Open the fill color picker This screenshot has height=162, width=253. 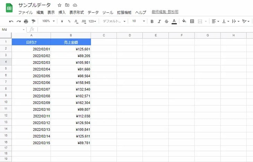click(184, 21)
